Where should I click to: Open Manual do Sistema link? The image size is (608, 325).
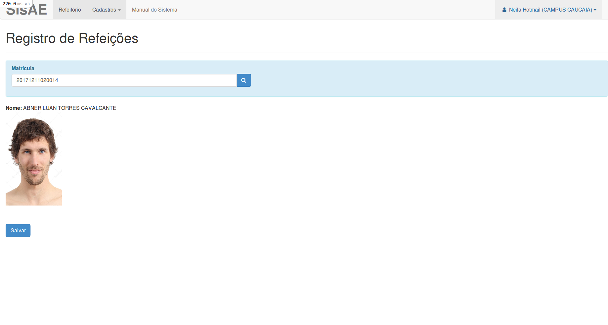154,10
